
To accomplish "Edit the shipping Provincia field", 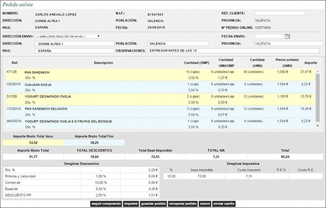I will coord(289,43).
